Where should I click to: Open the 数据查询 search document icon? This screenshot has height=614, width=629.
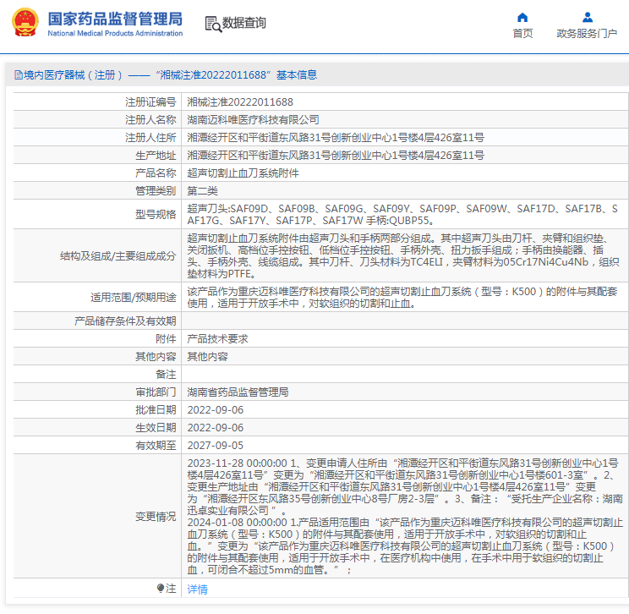[x=212, y=24]
